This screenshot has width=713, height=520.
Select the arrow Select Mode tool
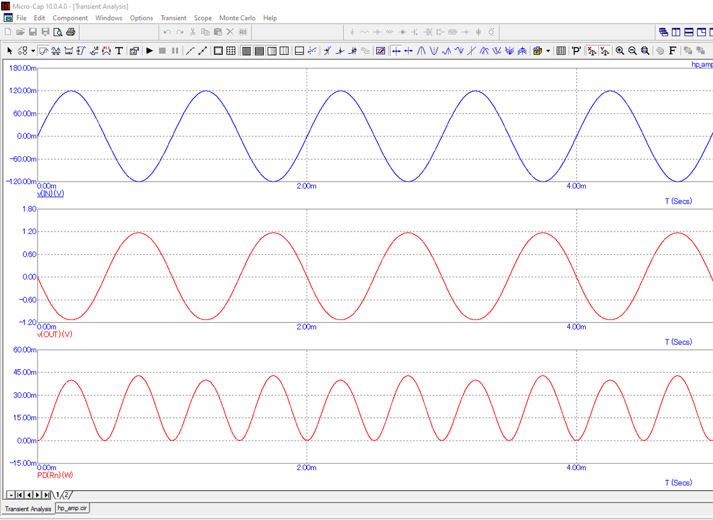10,51
